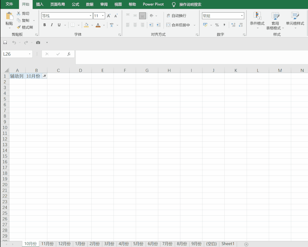This screenshot has width=308, height=247.
Task: Open number format 常规 dropdown
Action: click(x=242, y=16)
